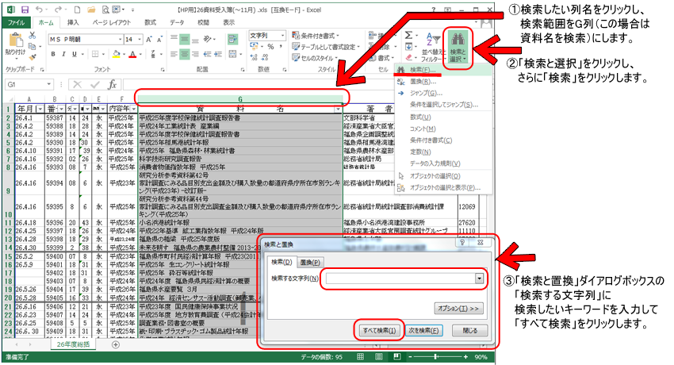Click the Insert Function fx icon
The width and height of the screenshot is (674, 365).
coord(113,84)
